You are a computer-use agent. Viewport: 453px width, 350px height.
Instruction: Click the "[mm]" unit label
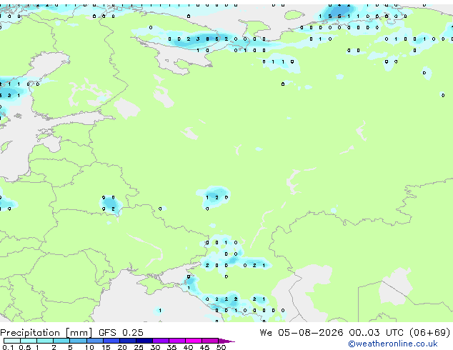click(x=79, y=333)
